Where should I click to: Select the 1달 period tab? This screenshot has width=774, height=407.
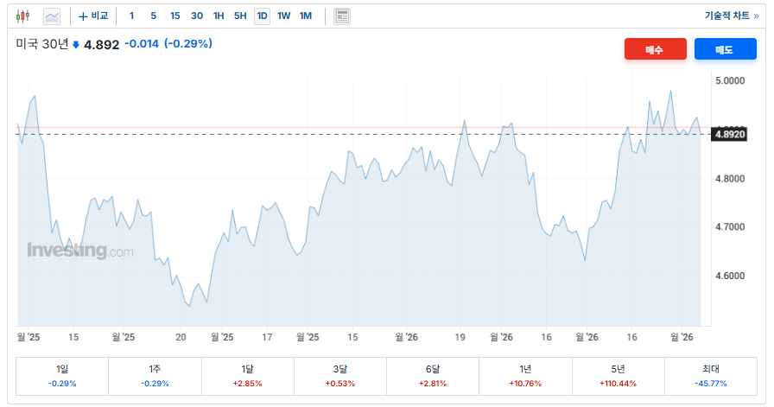248,375
